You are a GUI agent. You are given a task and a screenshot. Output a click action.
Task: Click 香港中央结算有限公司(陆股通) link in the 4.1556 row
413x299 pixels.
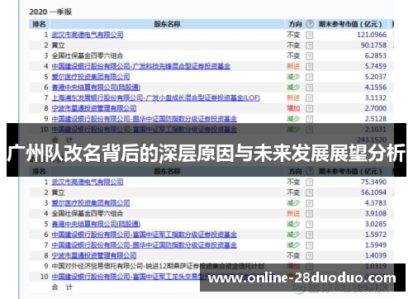(96, 88)
